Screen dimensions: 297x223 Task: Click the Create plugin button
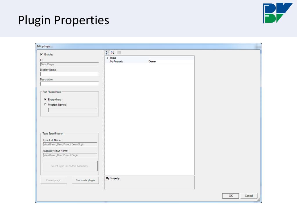[54, 180]
